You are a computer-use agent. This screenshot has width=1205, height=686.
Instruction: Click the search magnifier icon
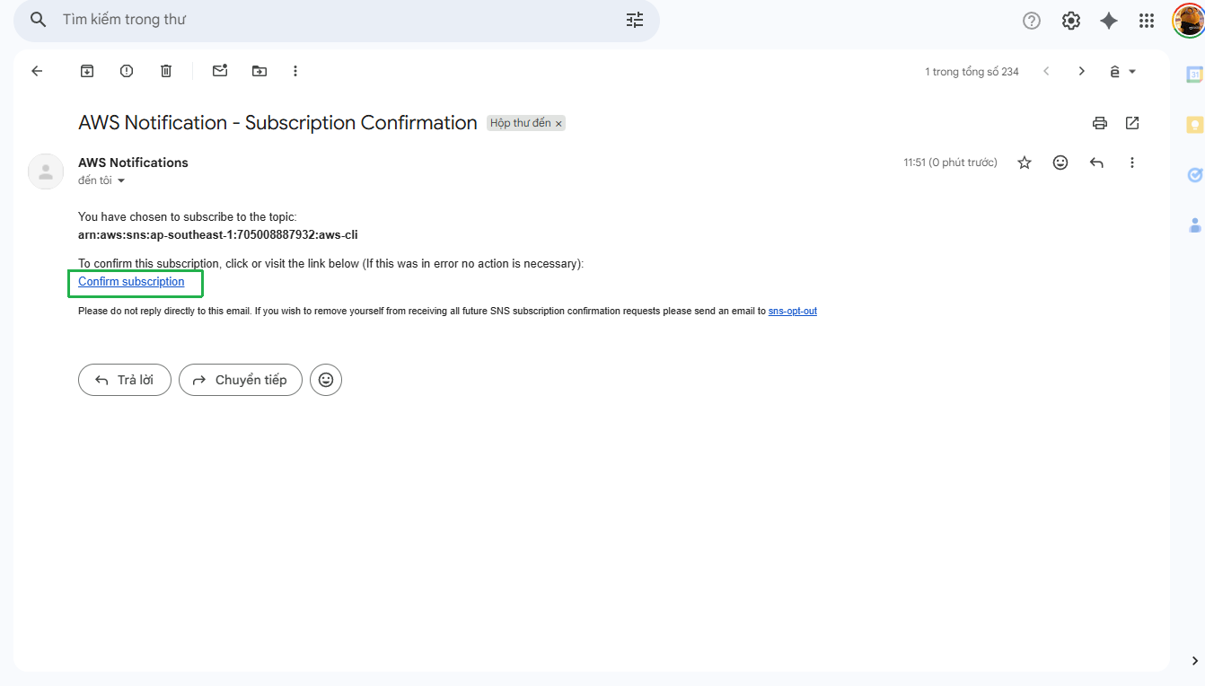pyautogui.click(x=38, y=20)
